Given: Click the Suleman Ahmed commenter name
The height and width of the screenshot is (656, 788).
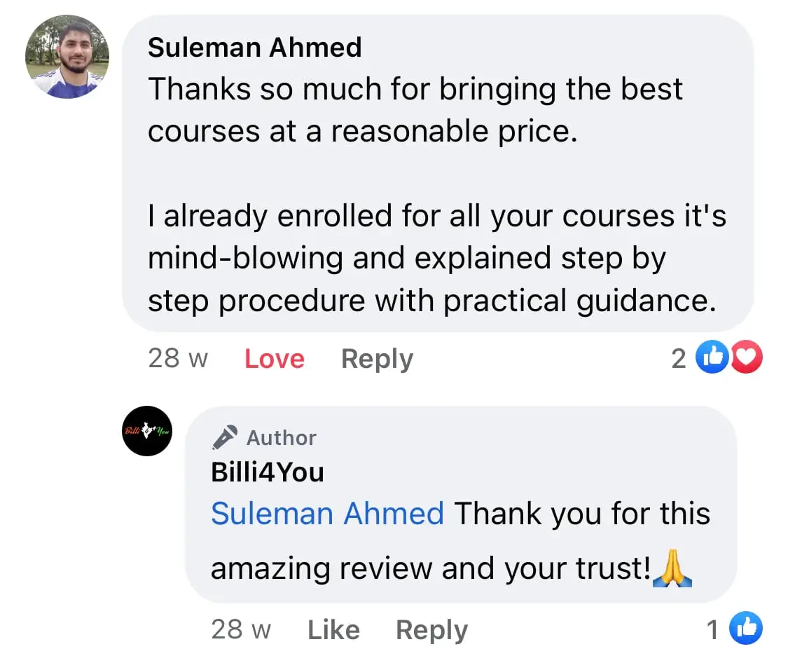Looking at the screenshot, I should click(x=255, y=48).
